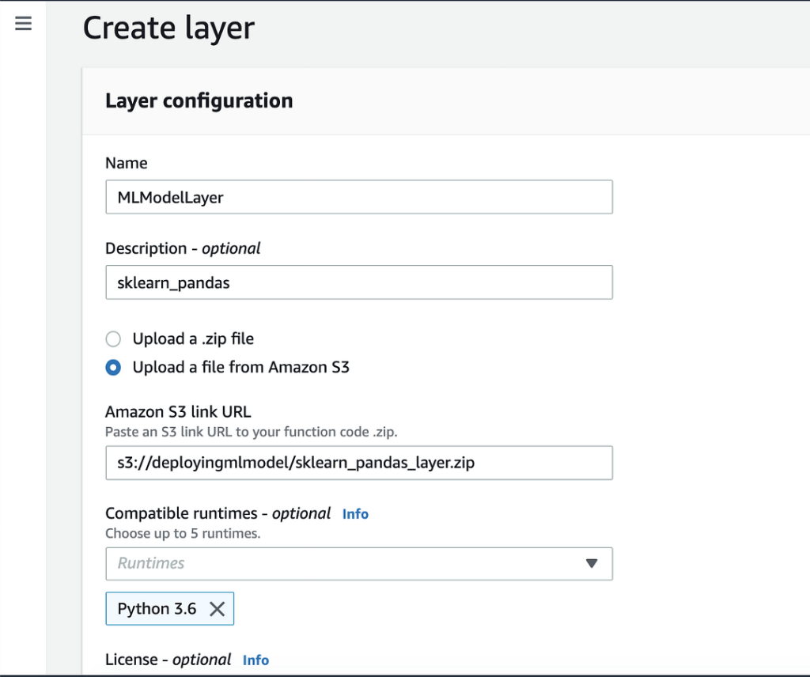Click the Amazon S3 link URL input

(x=359, y=463)
